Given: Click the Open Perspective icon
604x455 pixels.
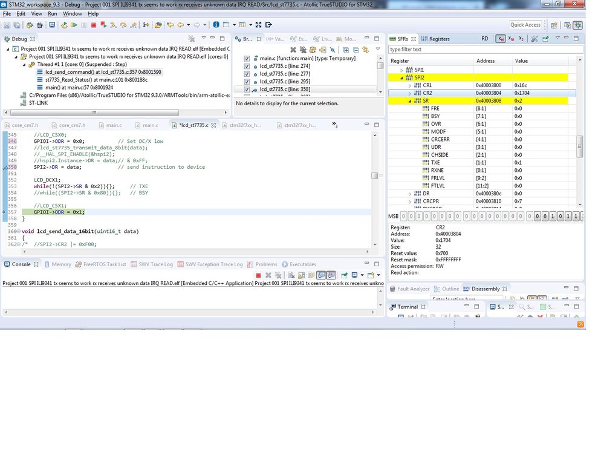Looking at the screenshot, I should pos(554,25).
